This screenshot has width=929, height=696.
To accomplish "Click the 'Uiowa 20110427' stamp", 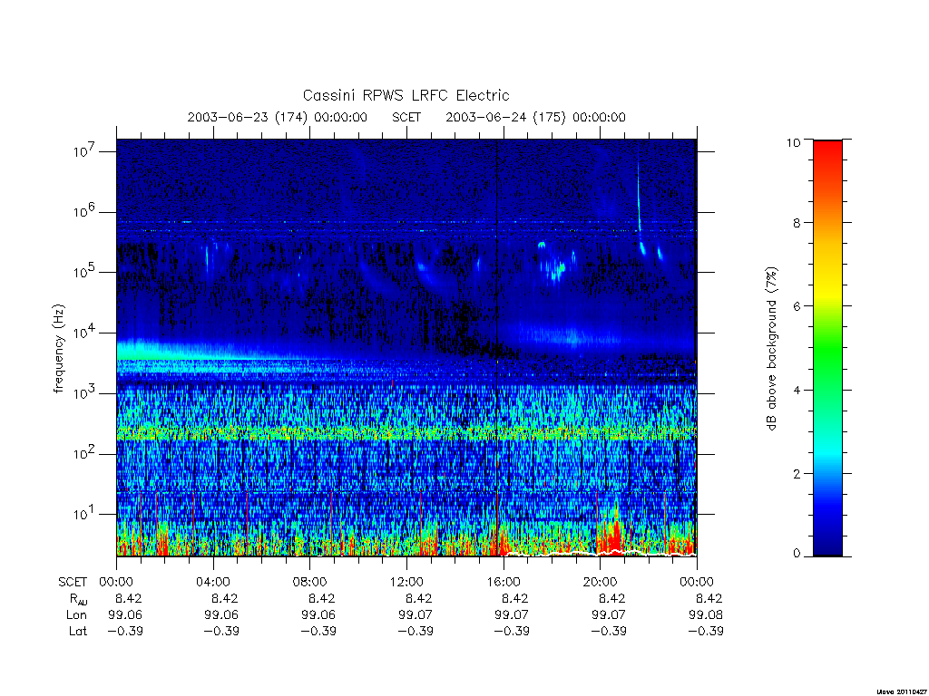I will pyautogui.click(x=902, y=691).
